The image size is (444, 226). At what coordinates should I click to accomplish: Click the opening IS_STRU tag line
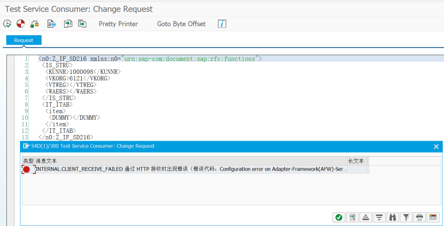pos(57,65)
